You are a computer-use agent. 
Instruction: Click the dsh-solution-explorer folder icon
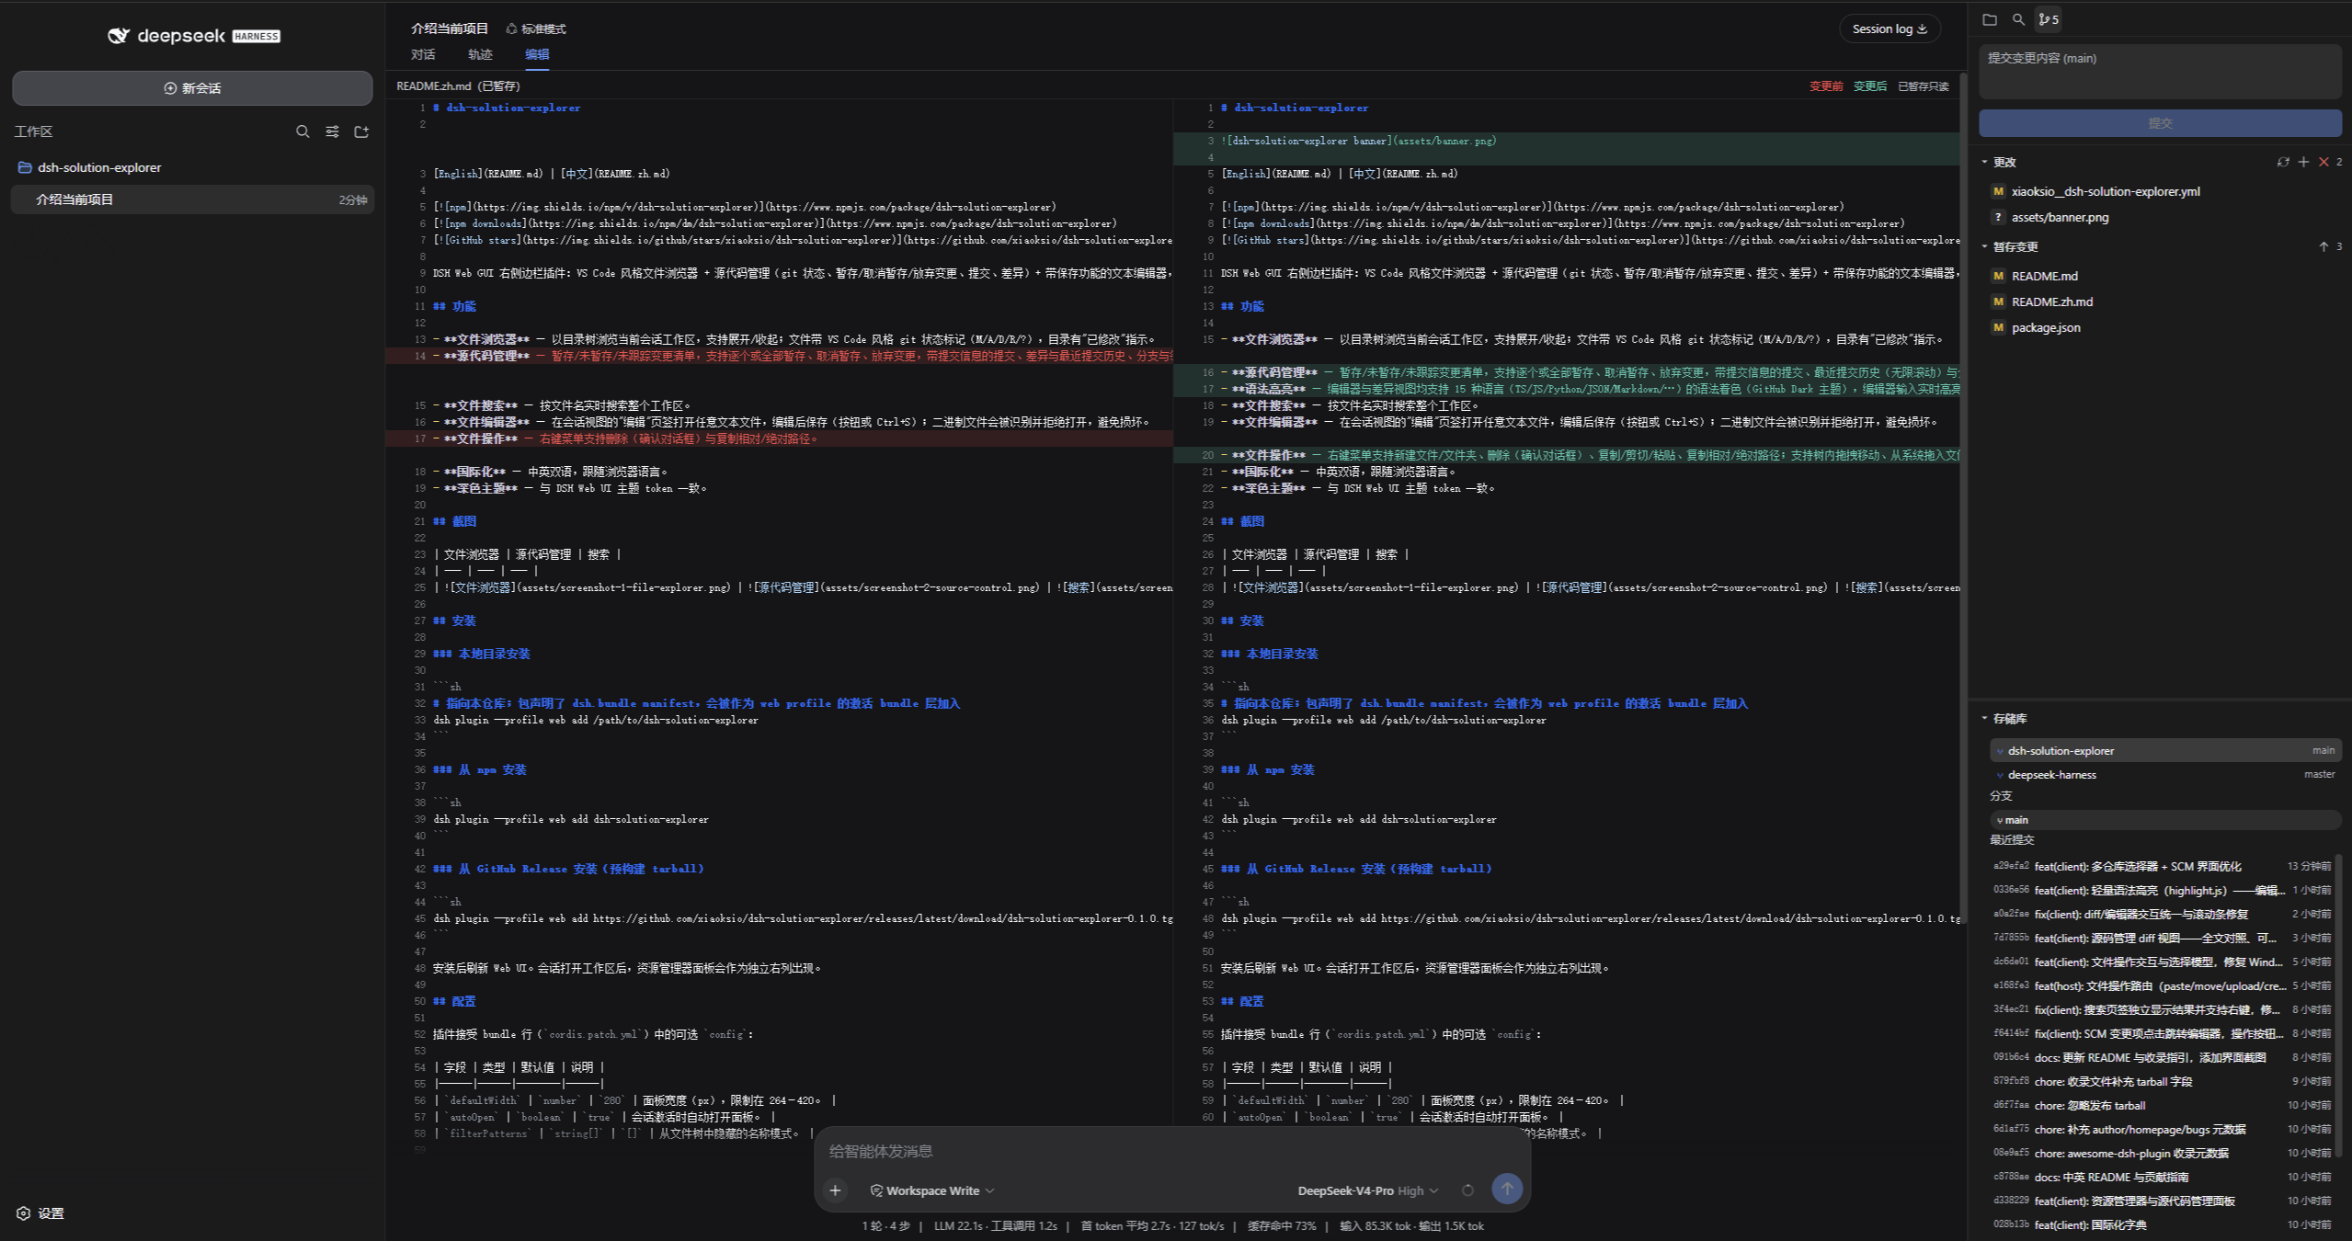click(25, 167)
